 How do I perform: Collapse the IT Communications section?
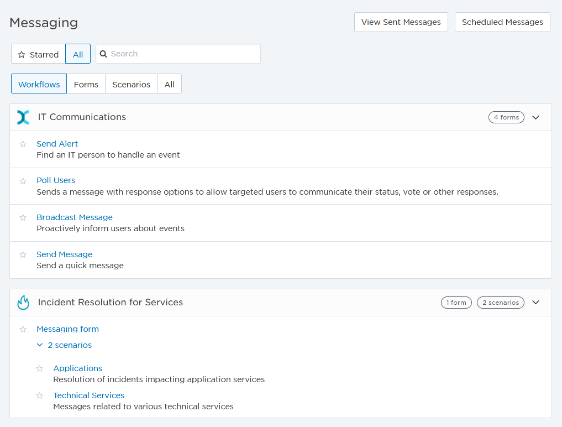535,117
